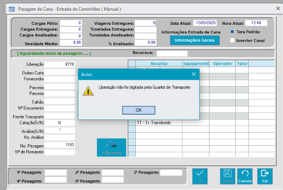The image size is (283, 190).
Task: Click the Nº de Romaneio input field
Action: [x=59, y=152]
